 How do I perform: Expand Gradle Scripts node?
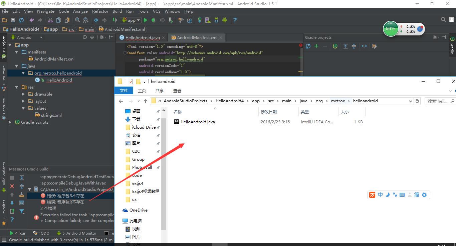pyautogui.click(x=10, y=122)
